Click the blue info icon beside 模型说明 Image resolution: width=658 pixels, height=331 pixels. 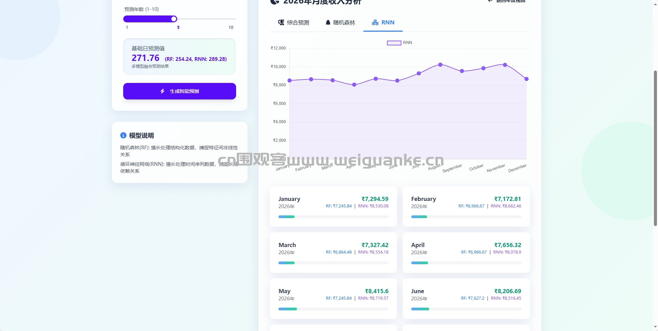(123, 136)
